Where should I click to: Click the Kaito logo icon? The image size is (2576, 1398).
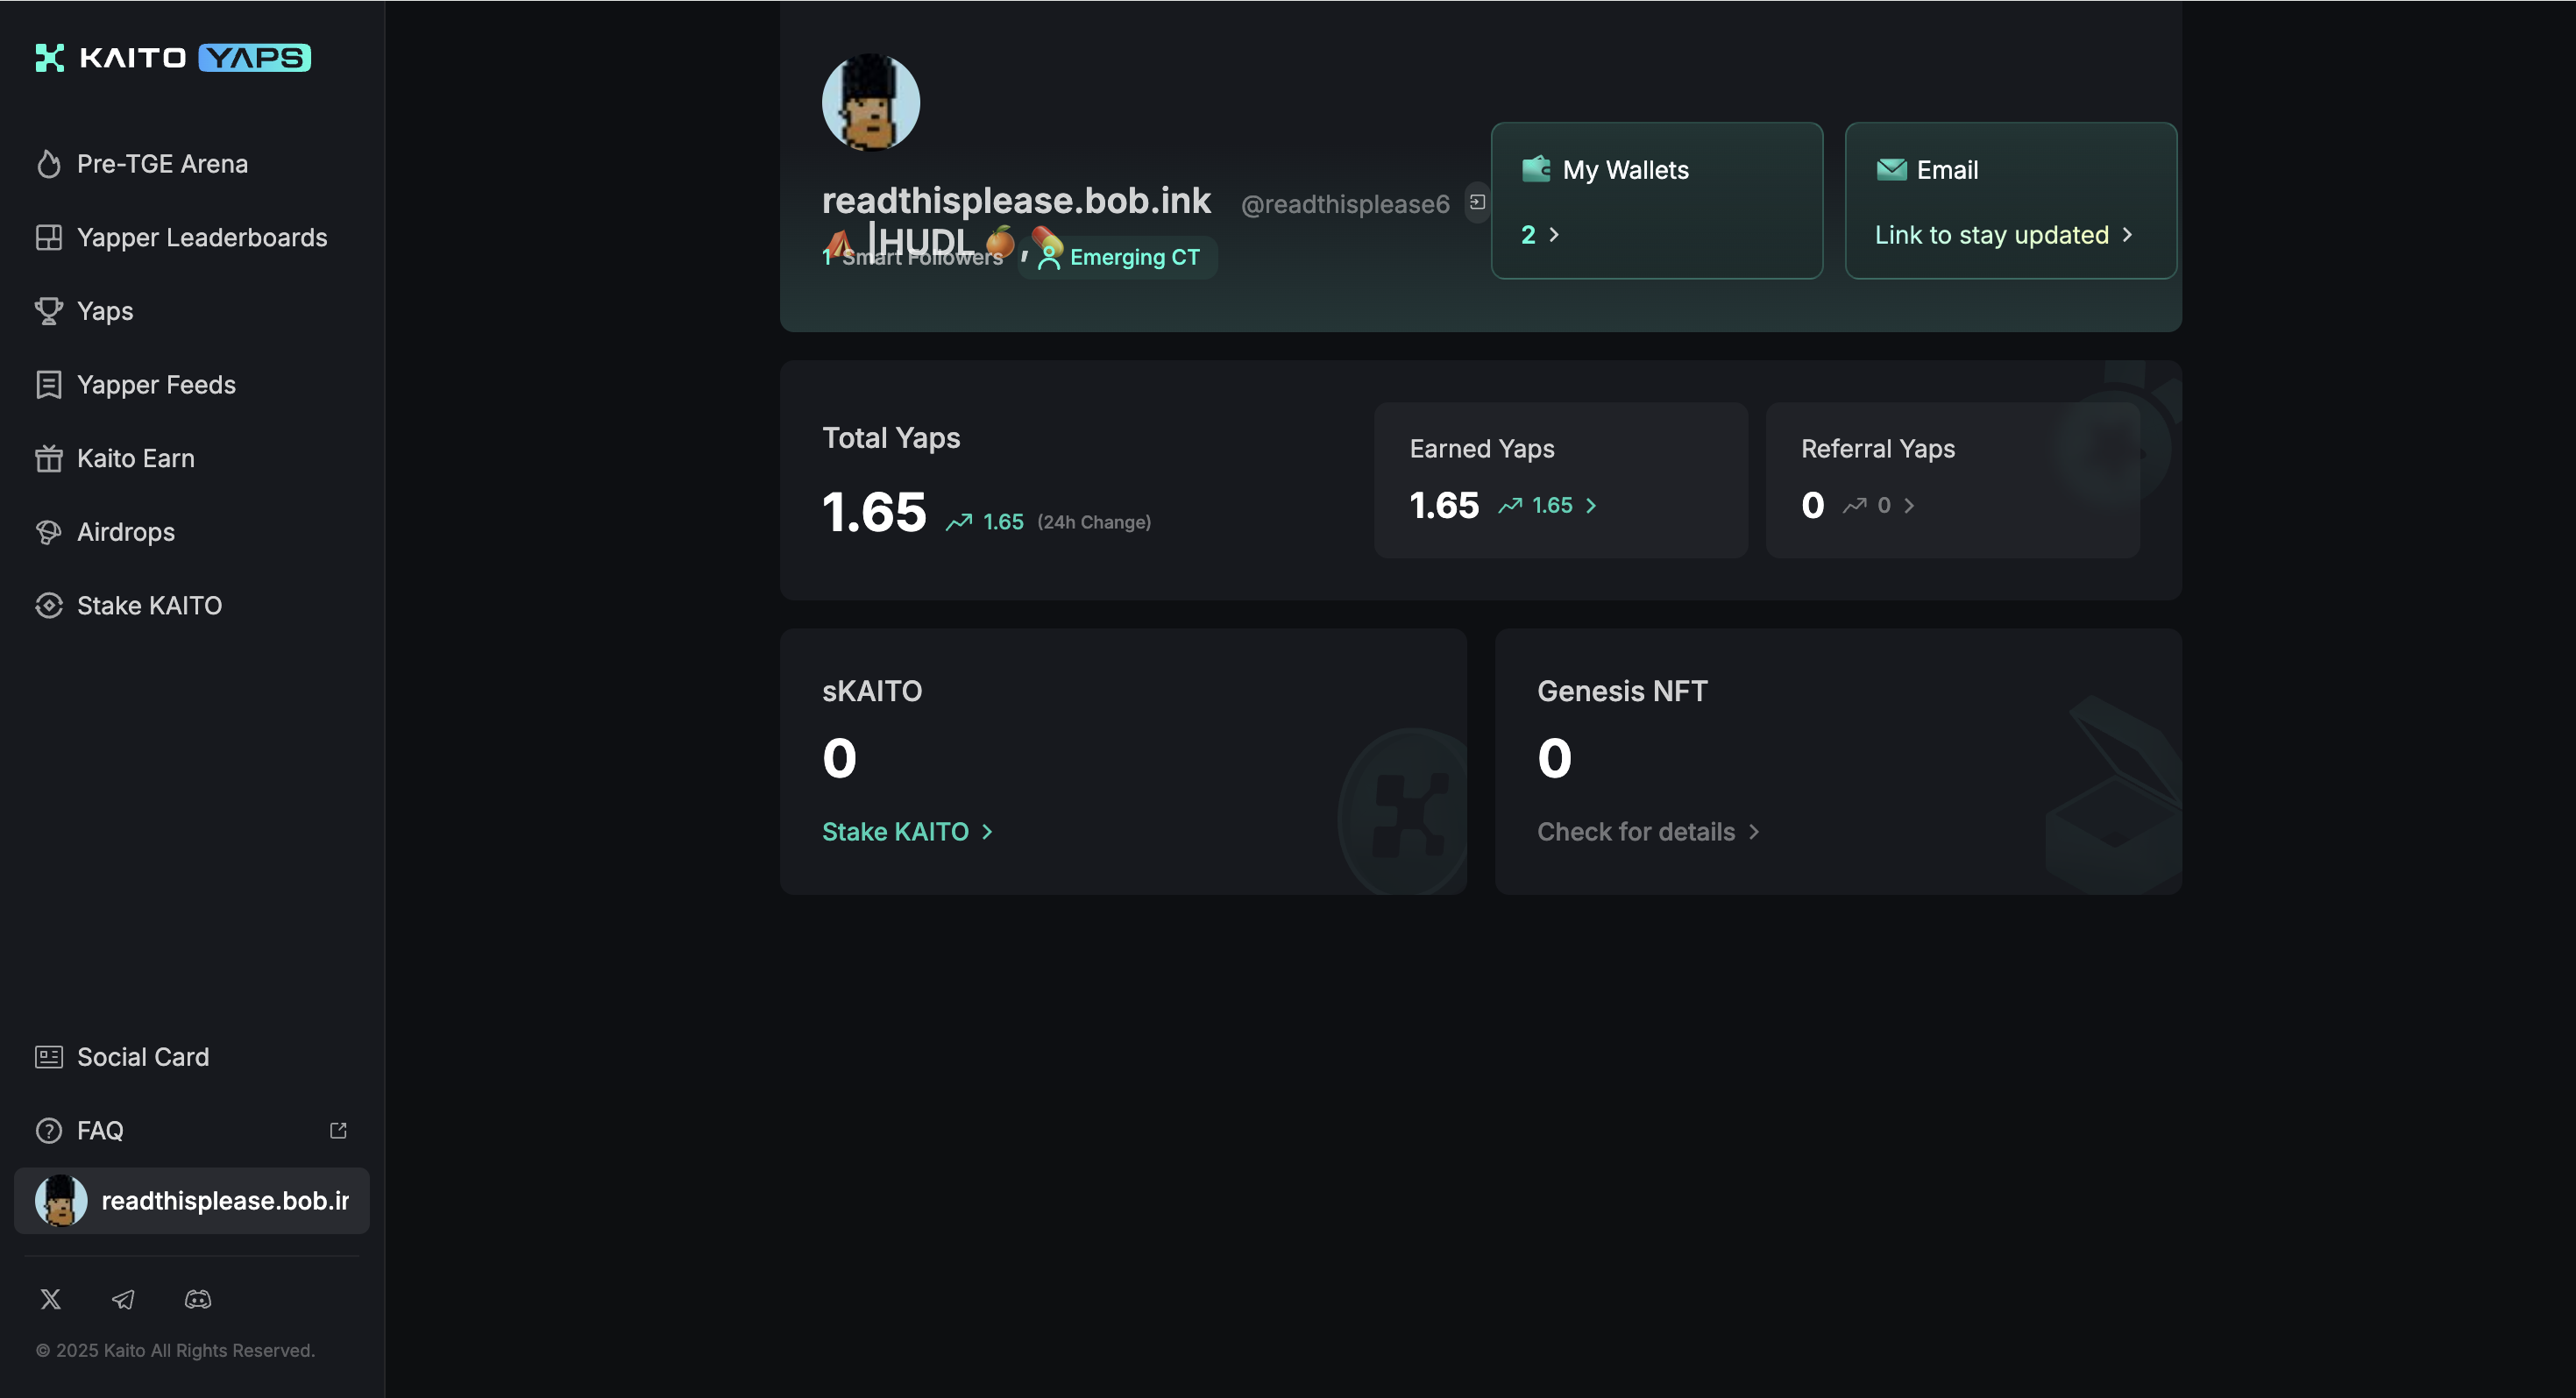click(50, 58)
